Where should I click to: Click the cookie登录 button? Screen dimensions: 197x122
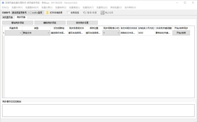tap(37, 12)
